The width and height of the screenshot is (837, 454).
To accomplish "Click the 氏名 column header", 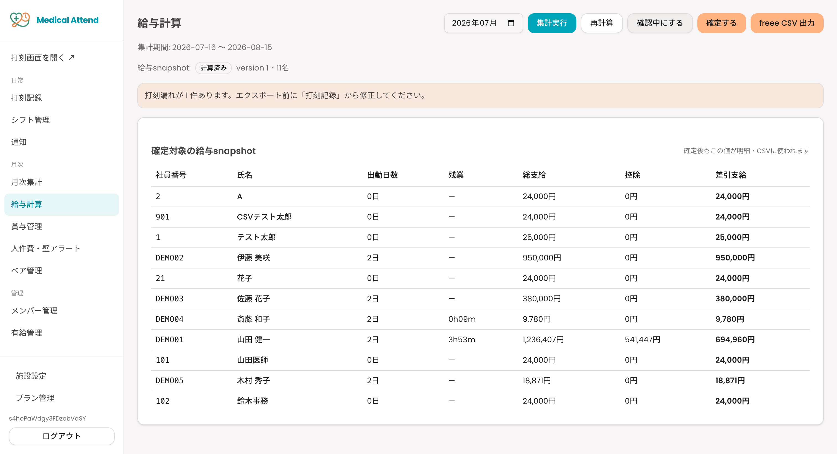I will (x=245, y=175).
